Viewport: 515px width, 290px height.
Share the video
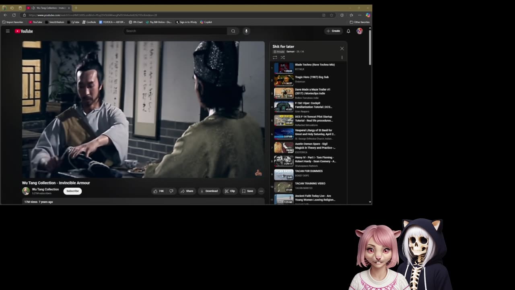(187, 191)
